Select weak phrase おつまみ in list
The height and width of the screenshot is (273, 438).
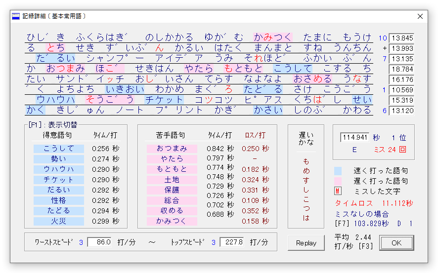pyautogui.click(x=172, y=149)
